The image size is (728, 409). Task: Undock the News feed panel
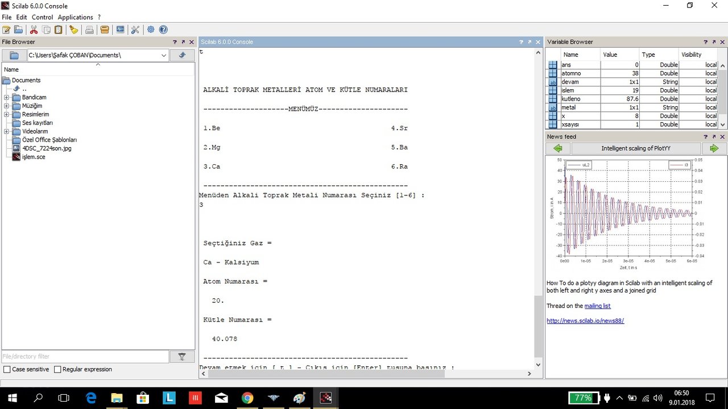click(x=714, y=137)
